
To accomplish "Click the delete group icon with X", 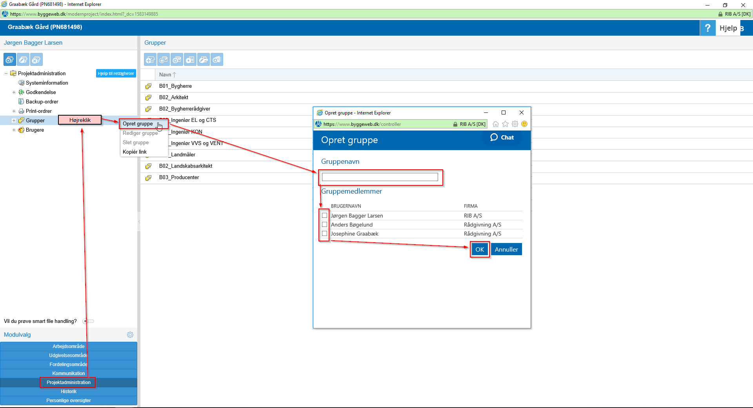I will point(36,60).
